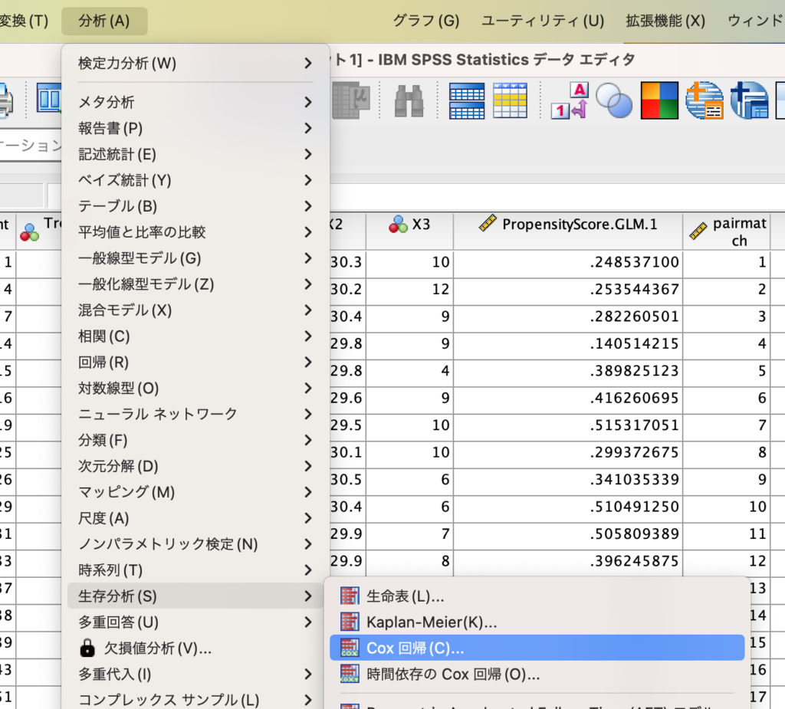This screenshot has height=709, width=785.
Task: Click highlighted 生存分析 (S) menu row
Action: coord(195,596)
